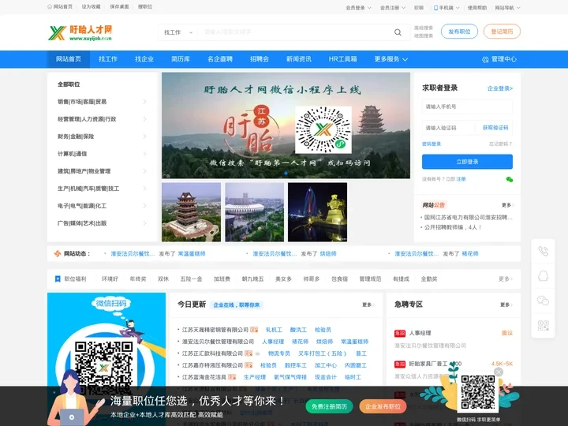Select the 五险一金 welfare tag
The height and width of the screenshot is (426, 568).
point(191,279)
